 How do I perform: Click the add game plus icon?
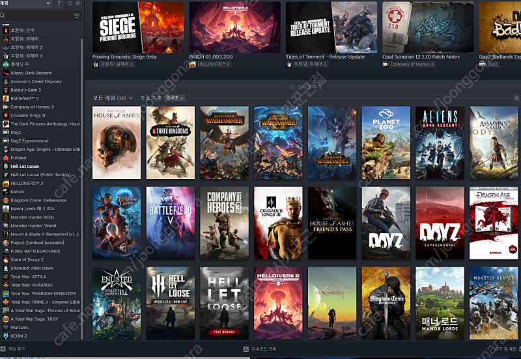pyautogui.click(x=3, y=349)
